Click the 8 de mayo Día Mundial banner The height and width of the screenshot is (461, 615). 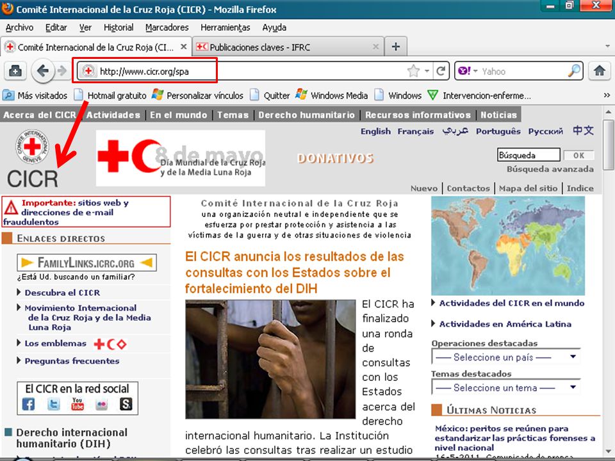point(181,158)
